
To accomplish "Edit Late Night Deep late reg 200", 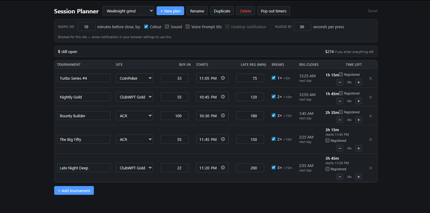I will click(x=250, y=168).
